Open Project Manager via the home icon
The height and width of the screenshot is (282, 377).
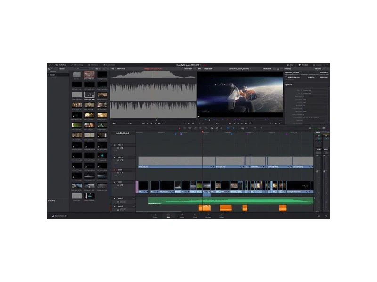coord(319,216)
